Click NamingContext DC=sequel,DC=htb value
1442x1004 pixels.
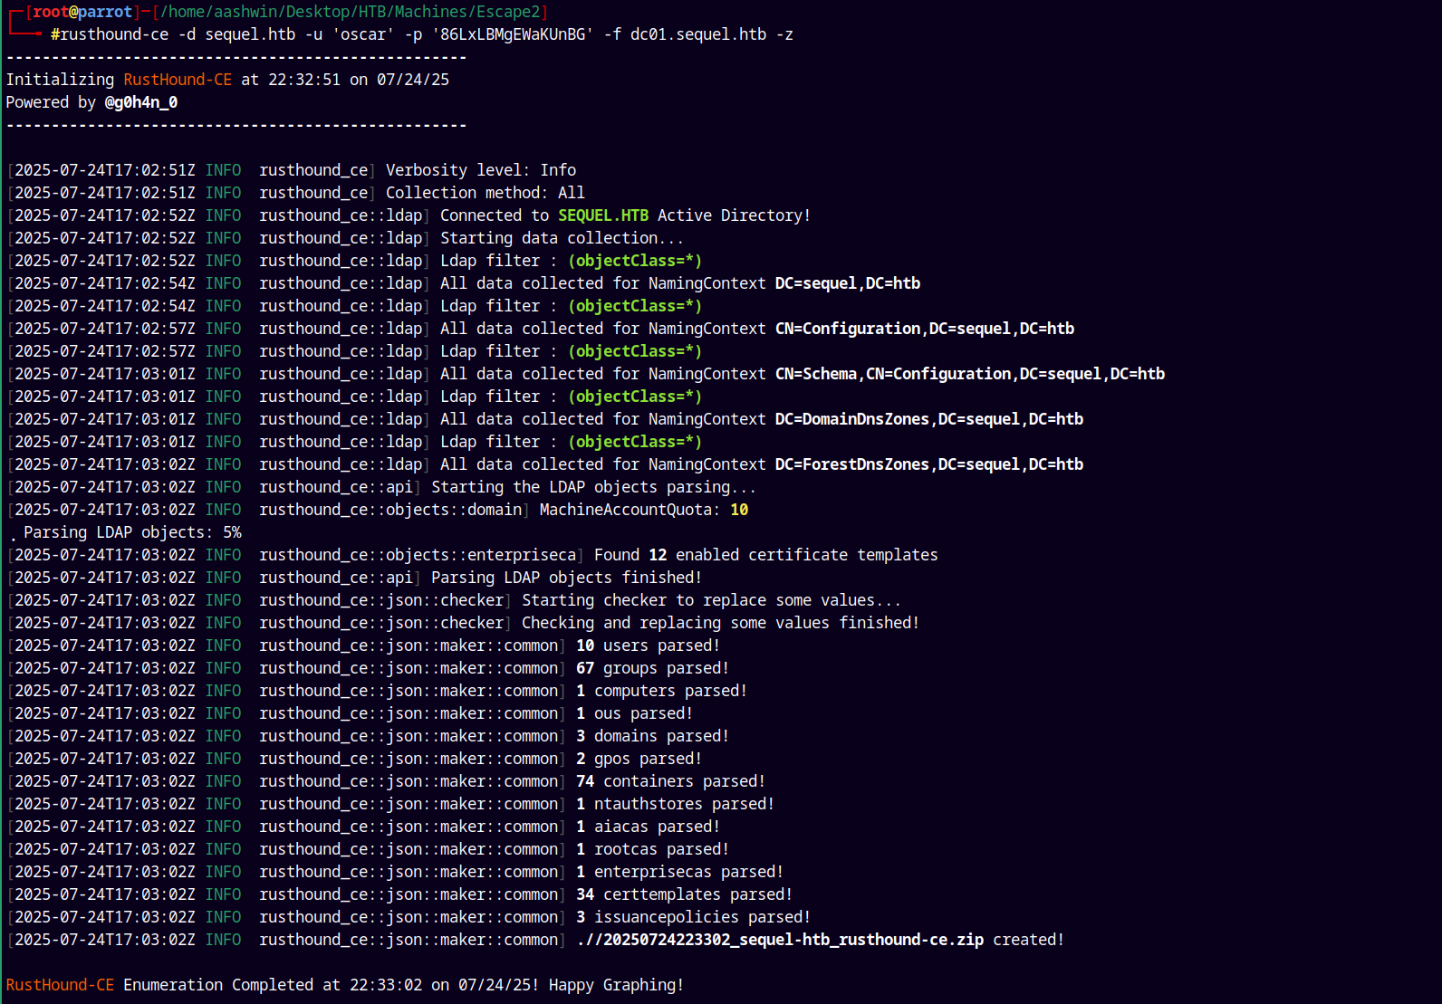pyautogui.click(x=848, y=283)
